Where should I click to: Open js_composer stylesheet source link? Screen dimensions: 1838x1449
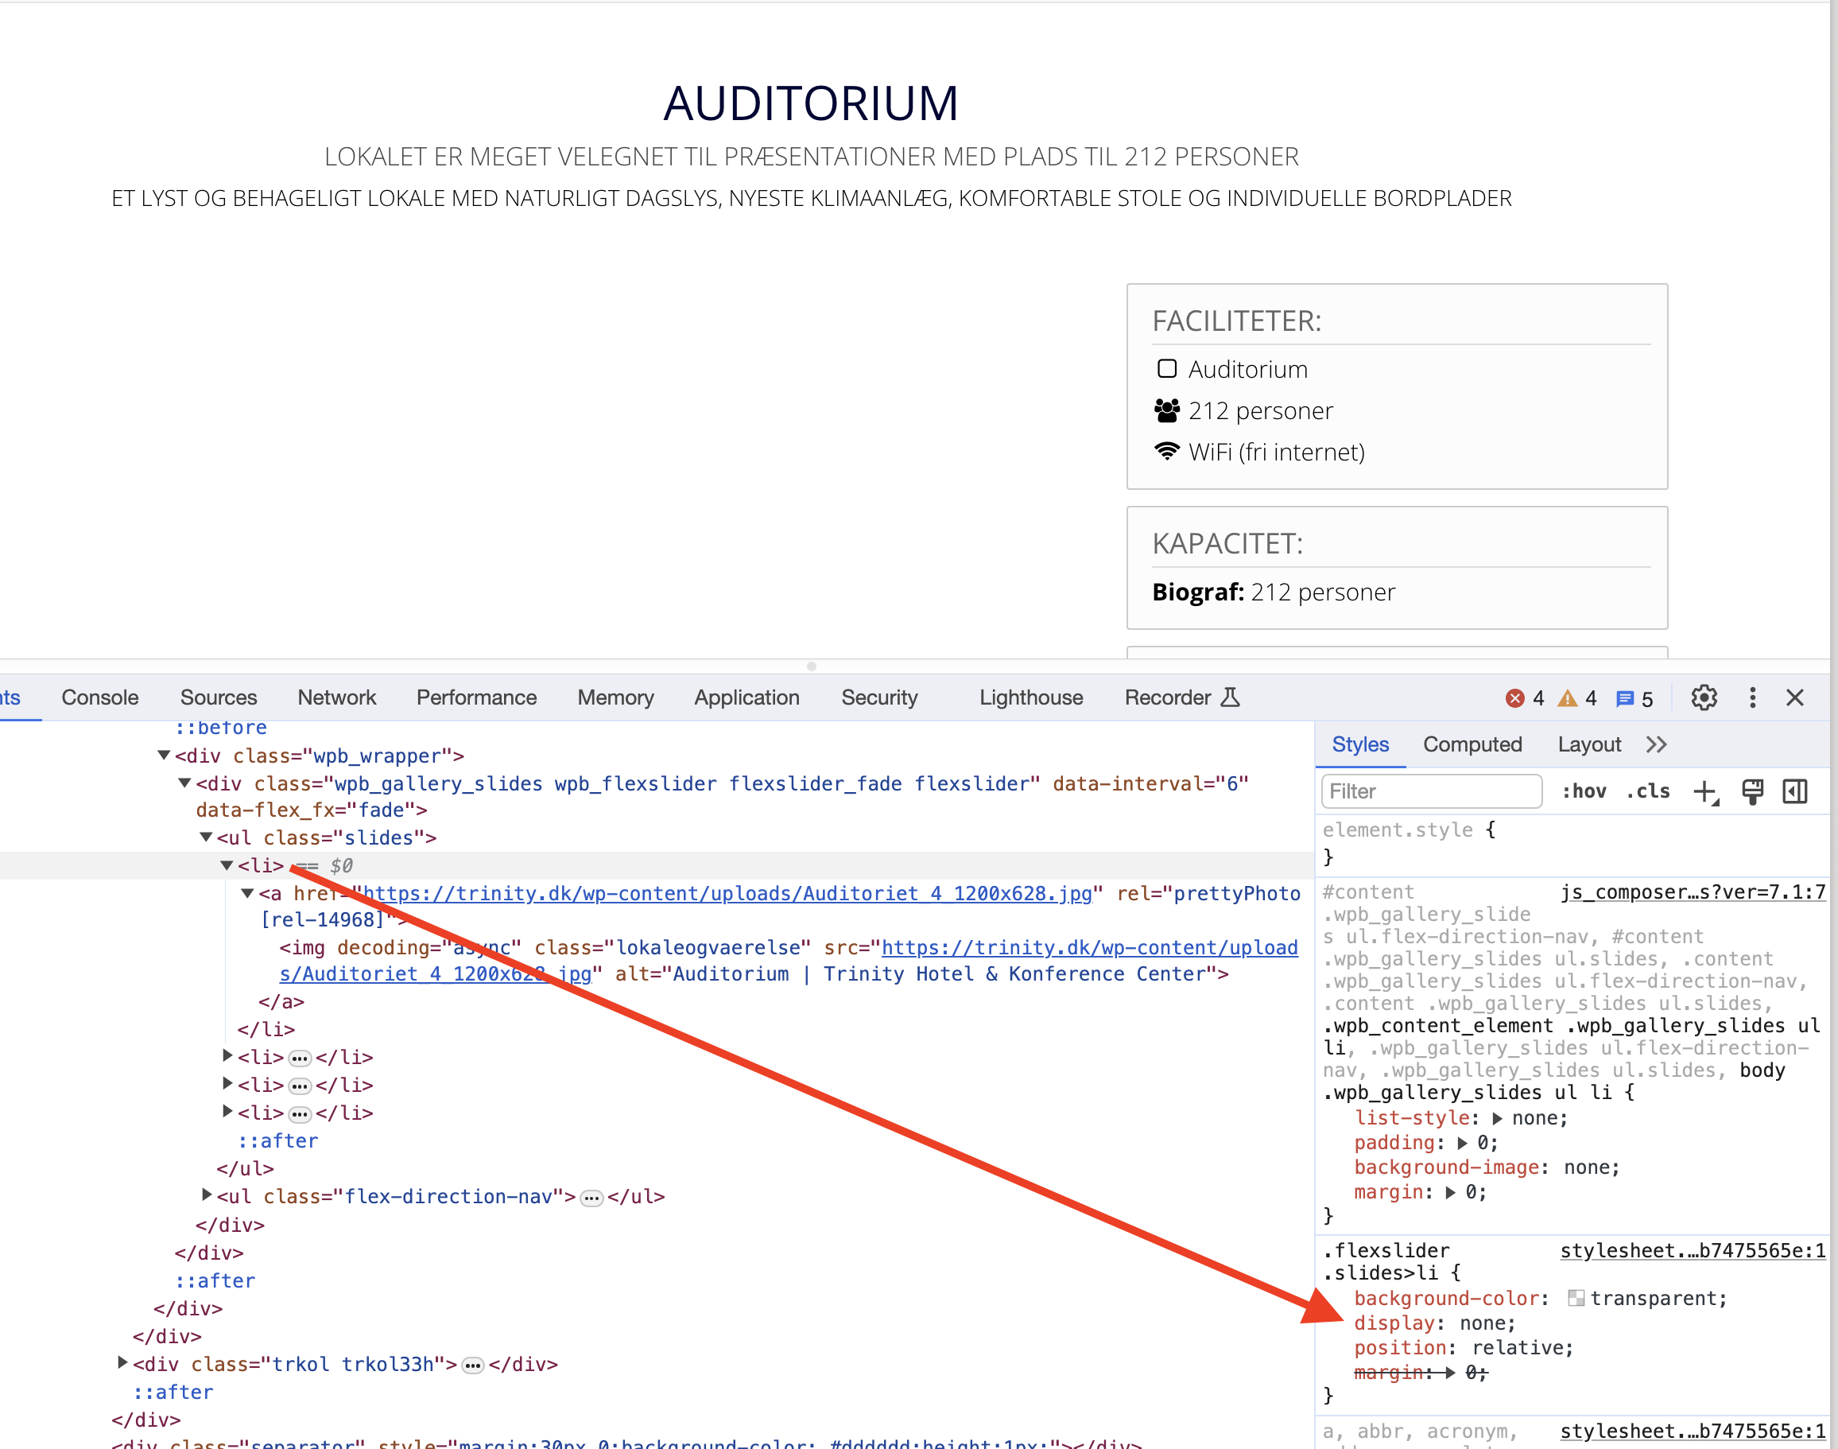pyautogui.click(x=1693, y=892)
